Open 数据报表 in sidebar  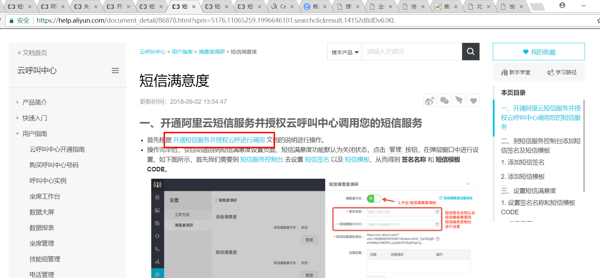42,227
